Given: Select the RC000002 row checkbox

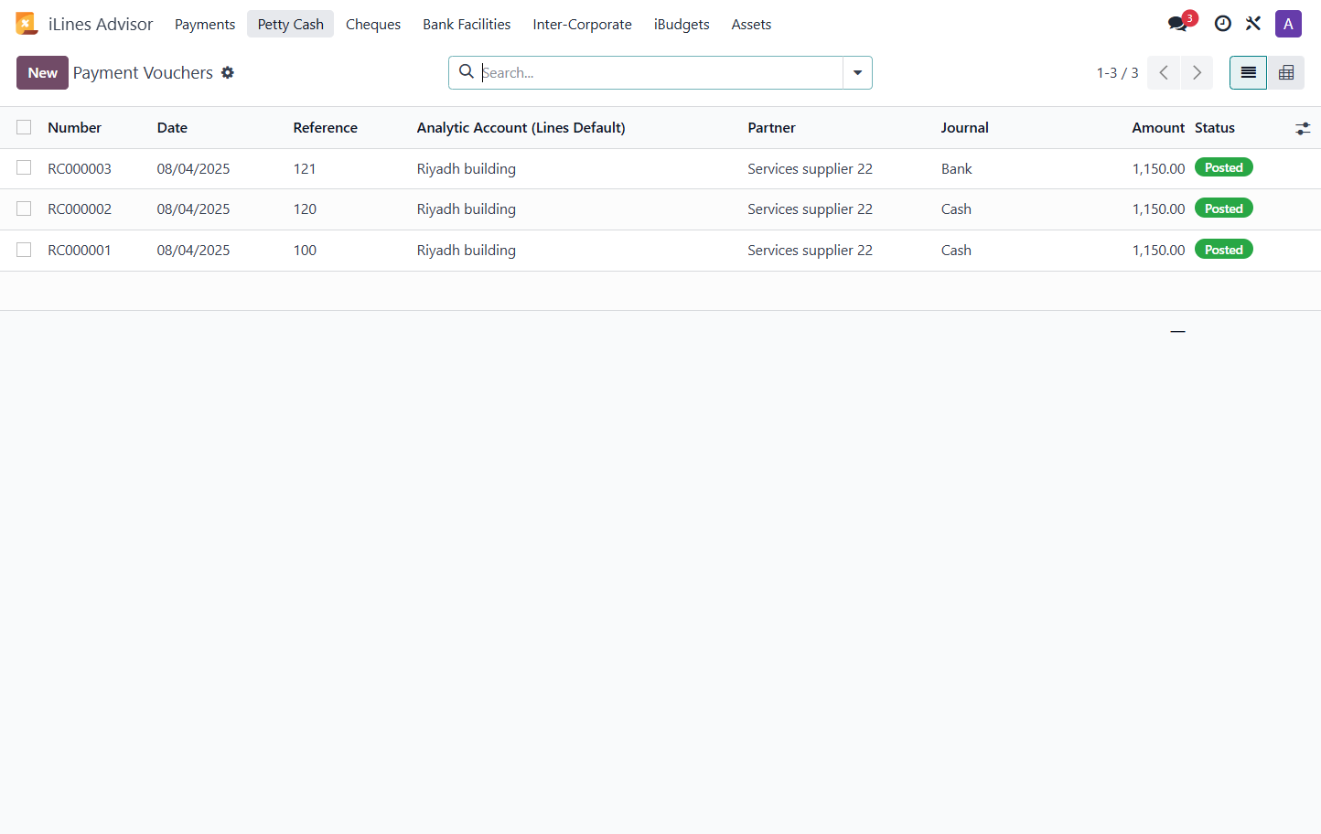Looking at the screenshot, I should 24,208.
